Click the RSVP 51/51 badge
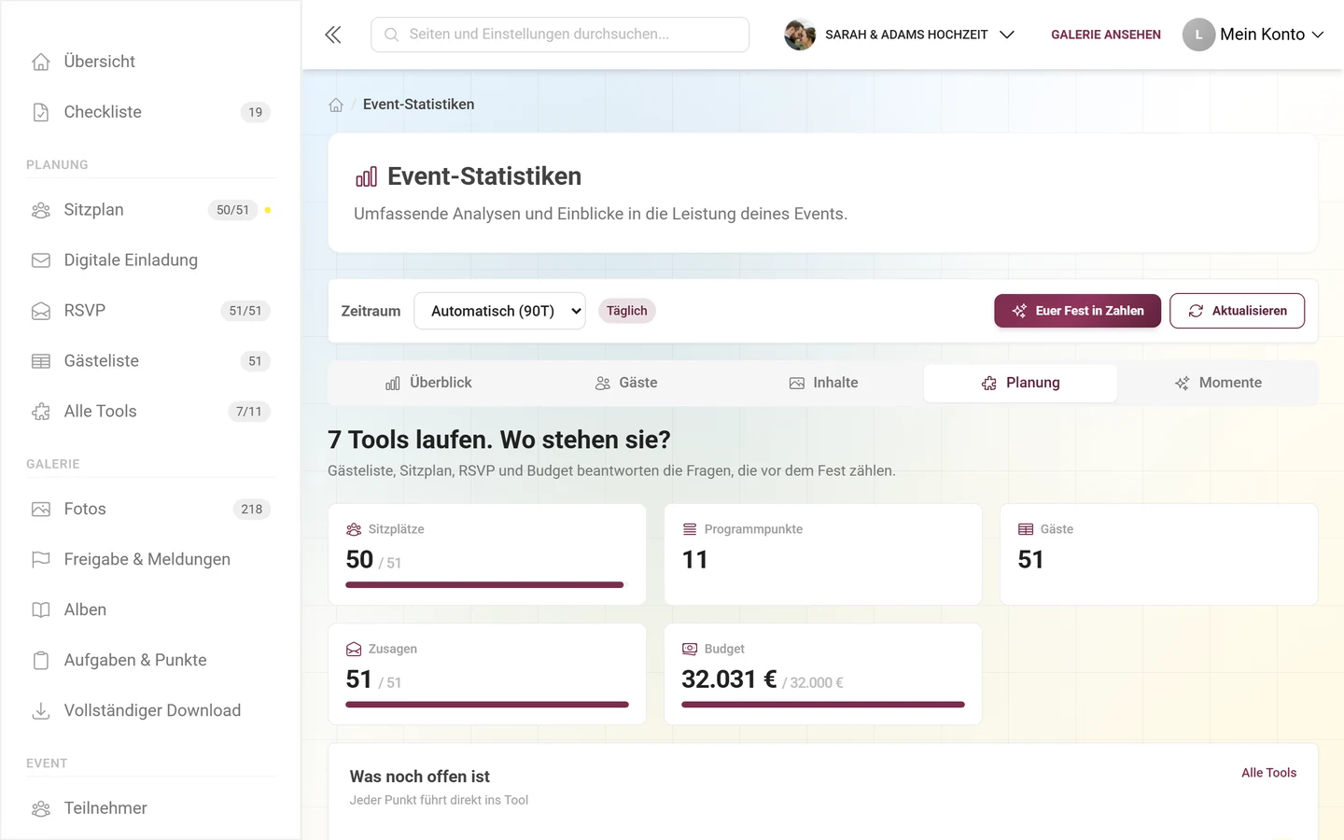This screenshot has height=840, width=1344. [245, 311]
